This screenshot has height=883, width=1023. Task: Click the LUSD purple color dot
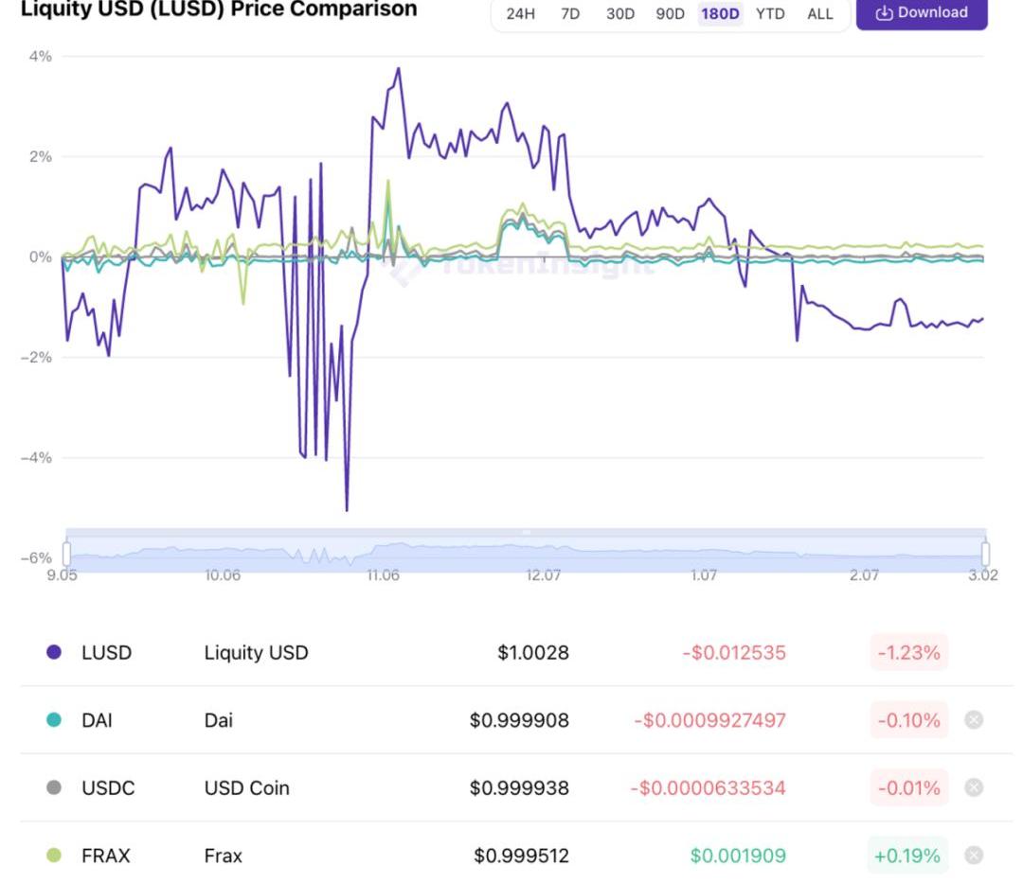(54, 652)
